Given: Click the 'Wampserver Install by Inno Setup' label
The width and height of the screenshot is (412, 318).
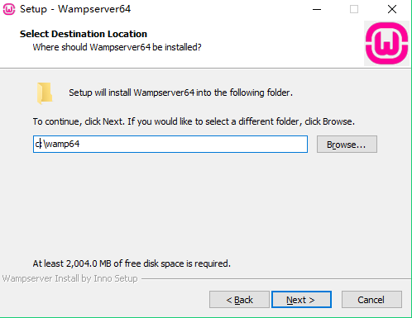Looking at the screenshot, I should coord(70,278).
